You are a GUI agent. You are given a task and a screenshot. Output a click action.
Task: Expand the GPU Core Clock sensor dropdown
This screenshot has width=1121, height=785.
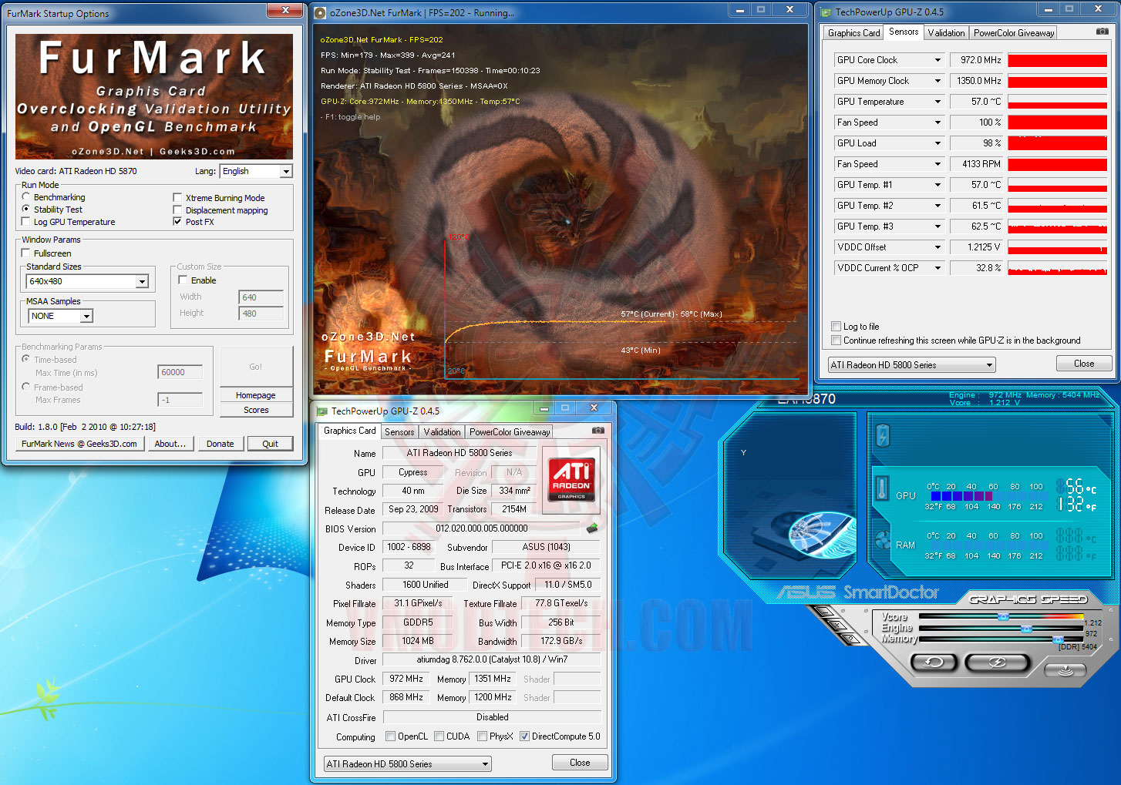point(938,60)
